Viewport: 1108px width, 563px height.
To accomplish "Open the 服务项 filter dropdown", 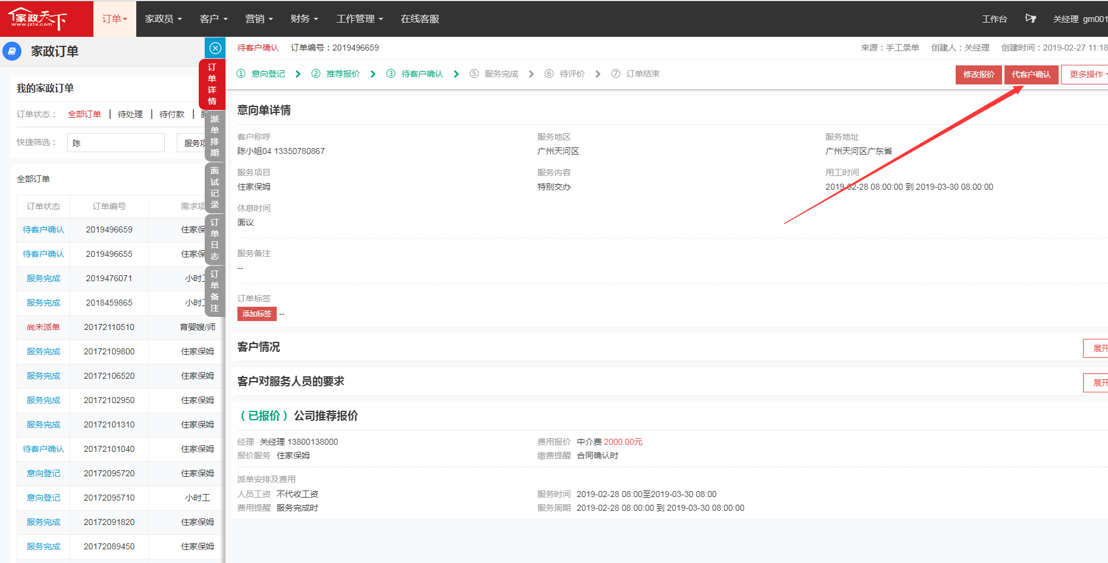I will click(192, 143).
